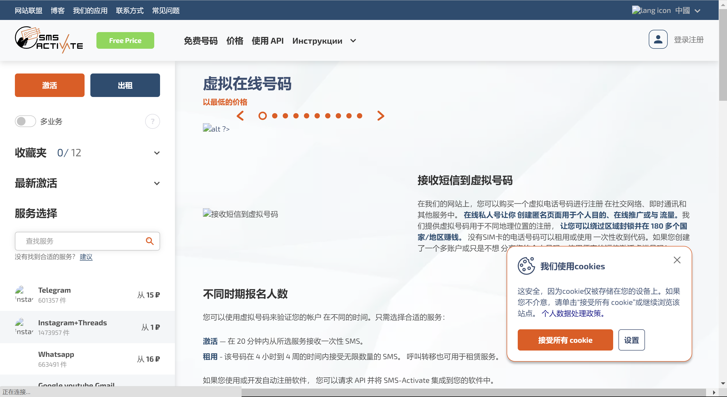Open 使用 API navigation item
Viewport: 727px width, 397px height.
268,41
